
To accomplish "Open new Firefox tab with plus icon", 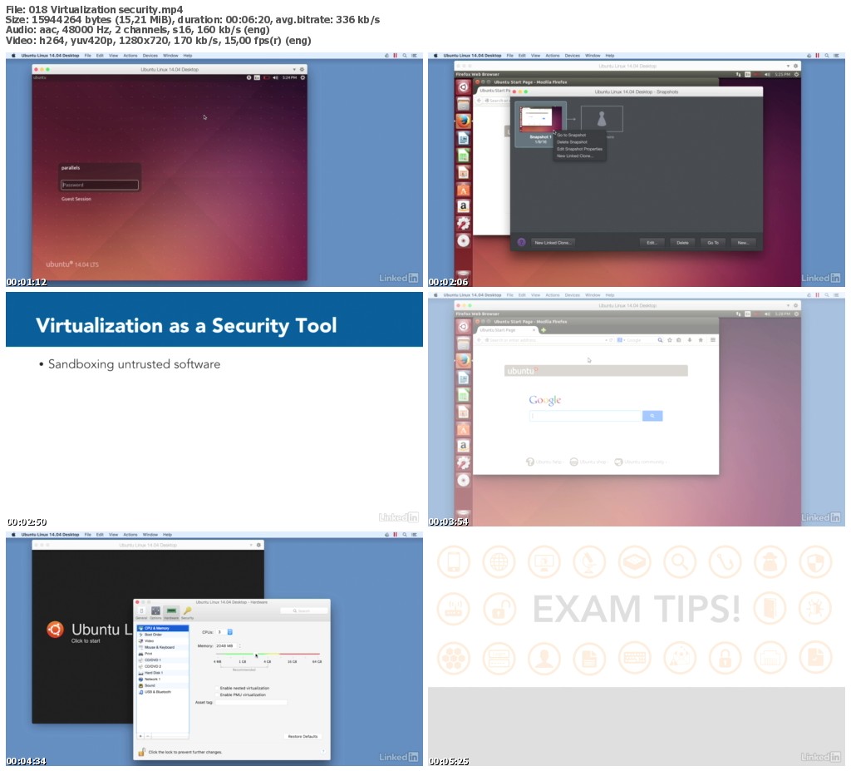I will click(543, 330).
